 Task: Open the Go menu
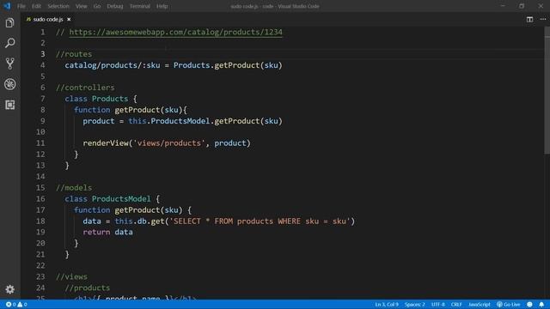click(97, 6)
